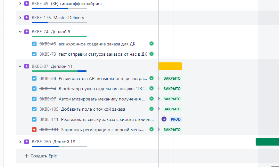Open the BKBE-94 issue key link
This screenshot has height=167, width=279.
click(x=48, y=89)
